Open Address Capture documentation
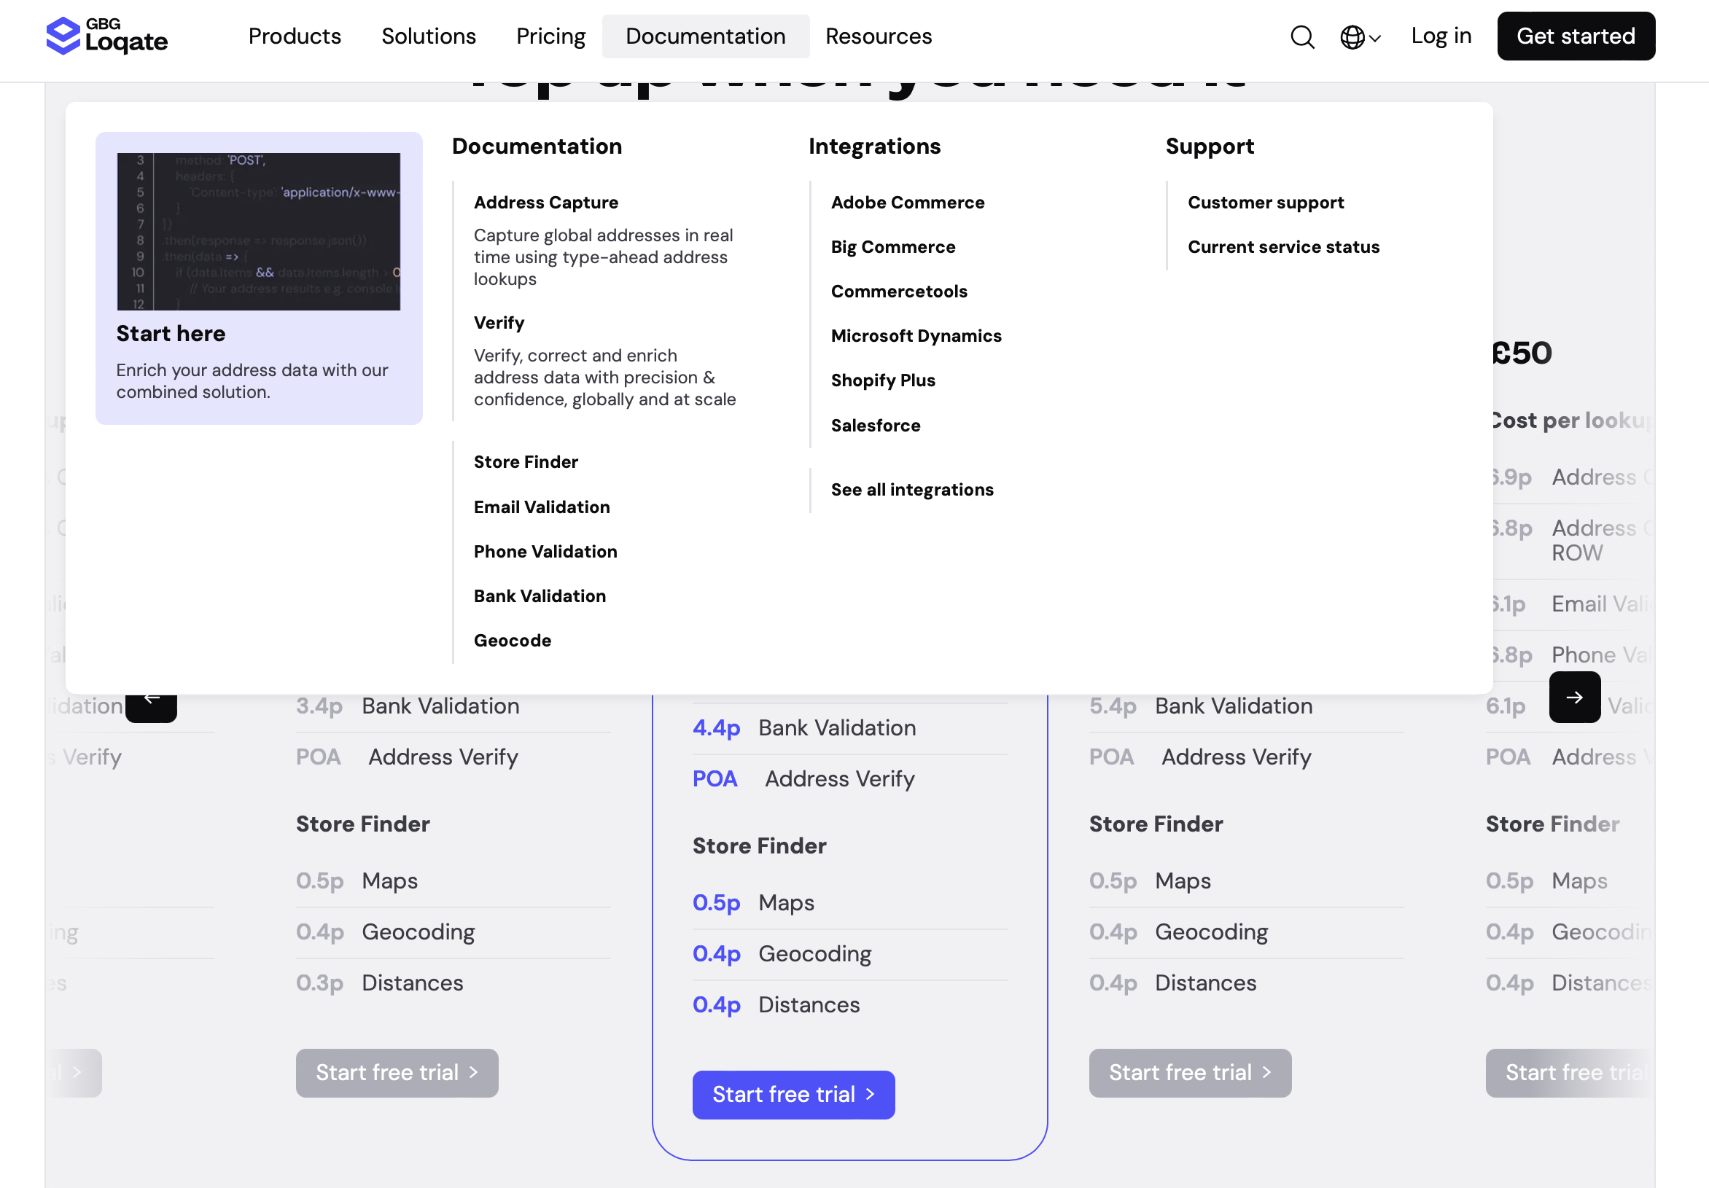The height and width of the screenshot is (1188, 1709). coord(545,203)
